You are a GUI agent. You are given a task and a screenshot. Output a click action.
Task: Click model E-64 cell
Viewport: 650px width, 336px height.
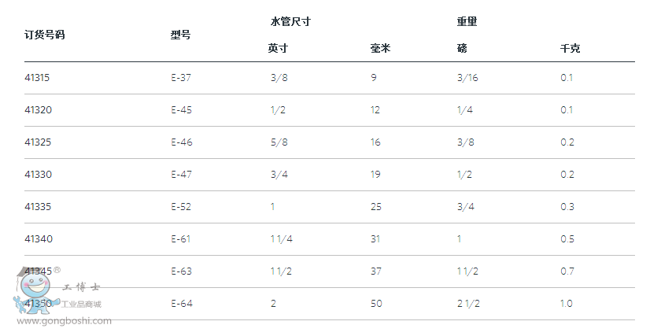coord(181,304)
